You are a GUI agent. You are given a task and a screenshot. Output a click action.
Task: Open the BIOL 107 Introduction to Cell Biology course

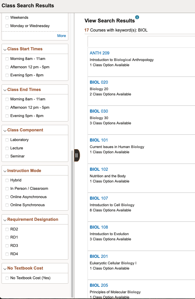click(x=99, y=198)
